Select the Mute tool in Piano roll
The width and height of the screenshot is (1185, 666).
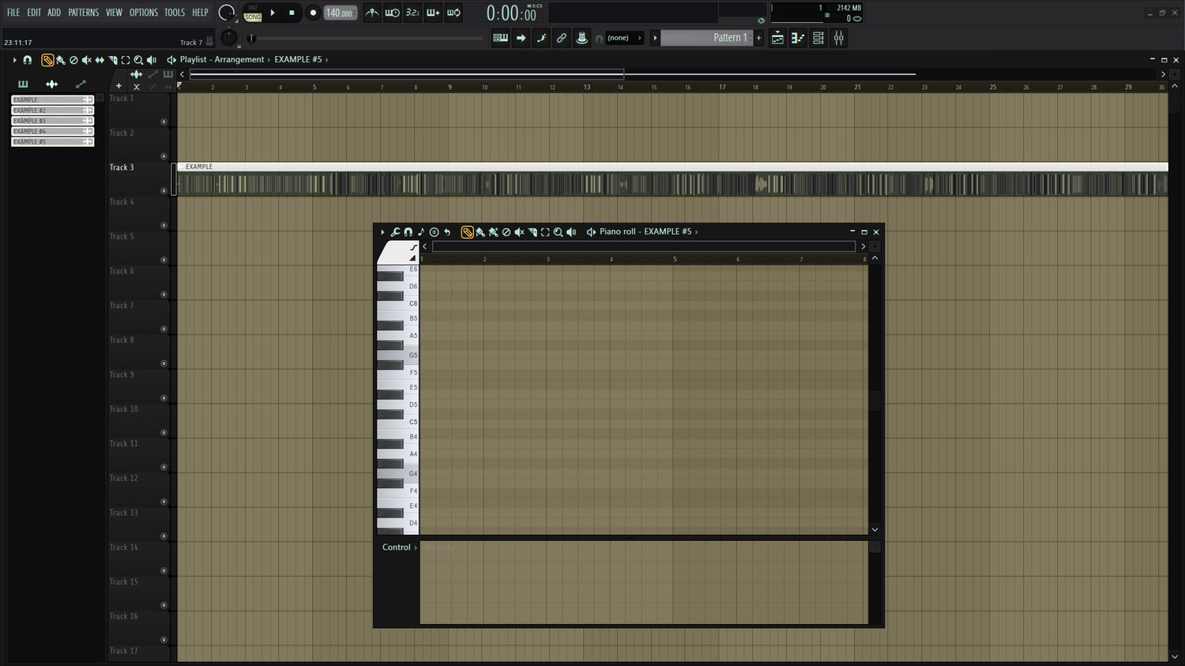(520, 232)
